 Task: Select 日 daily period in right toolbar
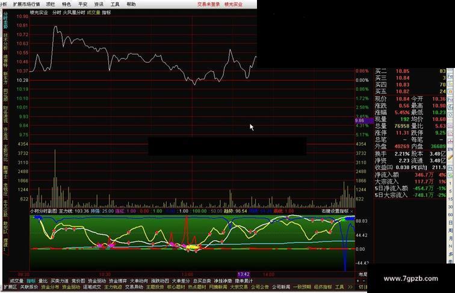[x=450, y=223]
